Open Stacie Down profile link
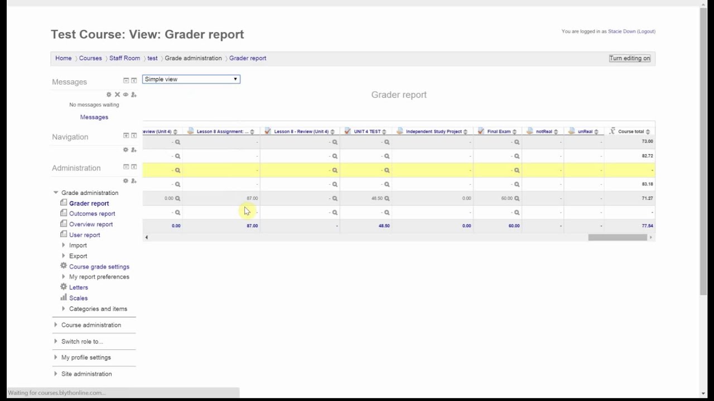 pos(621,32)
